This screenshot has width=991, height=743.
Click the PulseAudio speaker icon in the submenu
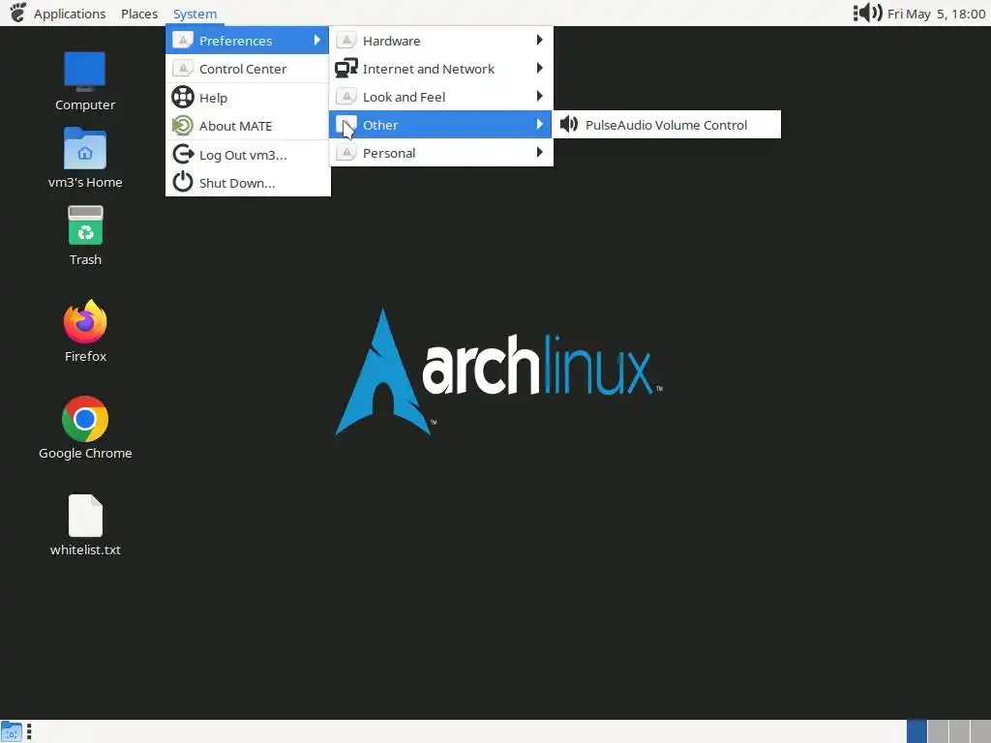pos(569,124)
